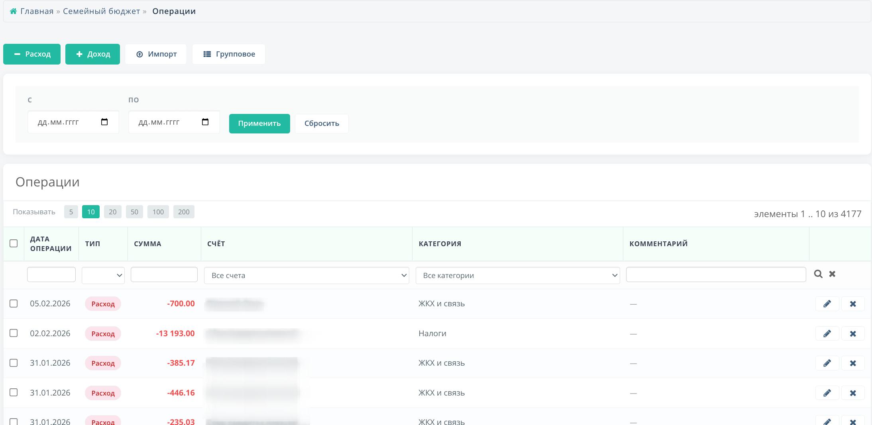Edit the 05.02.2026 operation with pencil icon
Image resolution: width=872 pixels, height=425 pixels.
pyautogui.click(x=827, y=304)
